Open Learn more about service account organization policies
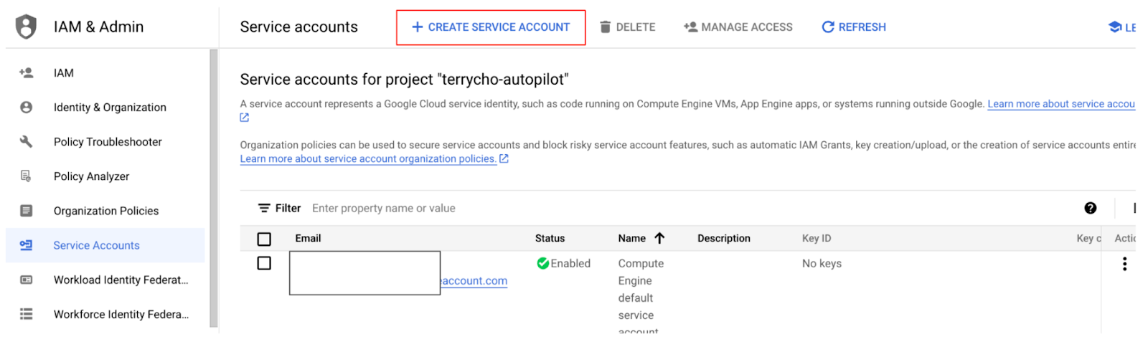1148x357 pixels. click(x=368, y=158)
